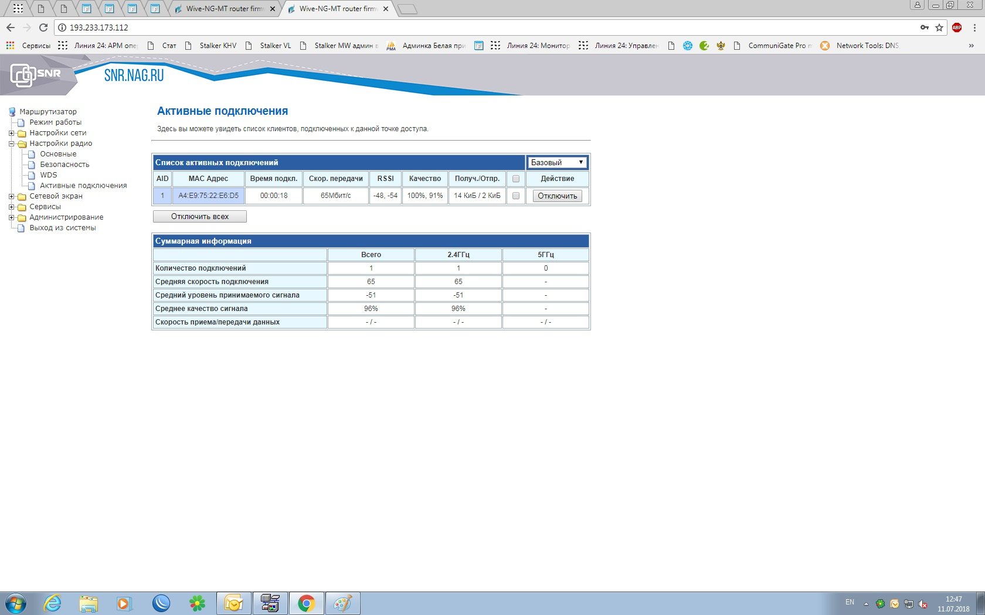Open the Стат bookmark
The image size is (985, 615).
click(162, 46)
